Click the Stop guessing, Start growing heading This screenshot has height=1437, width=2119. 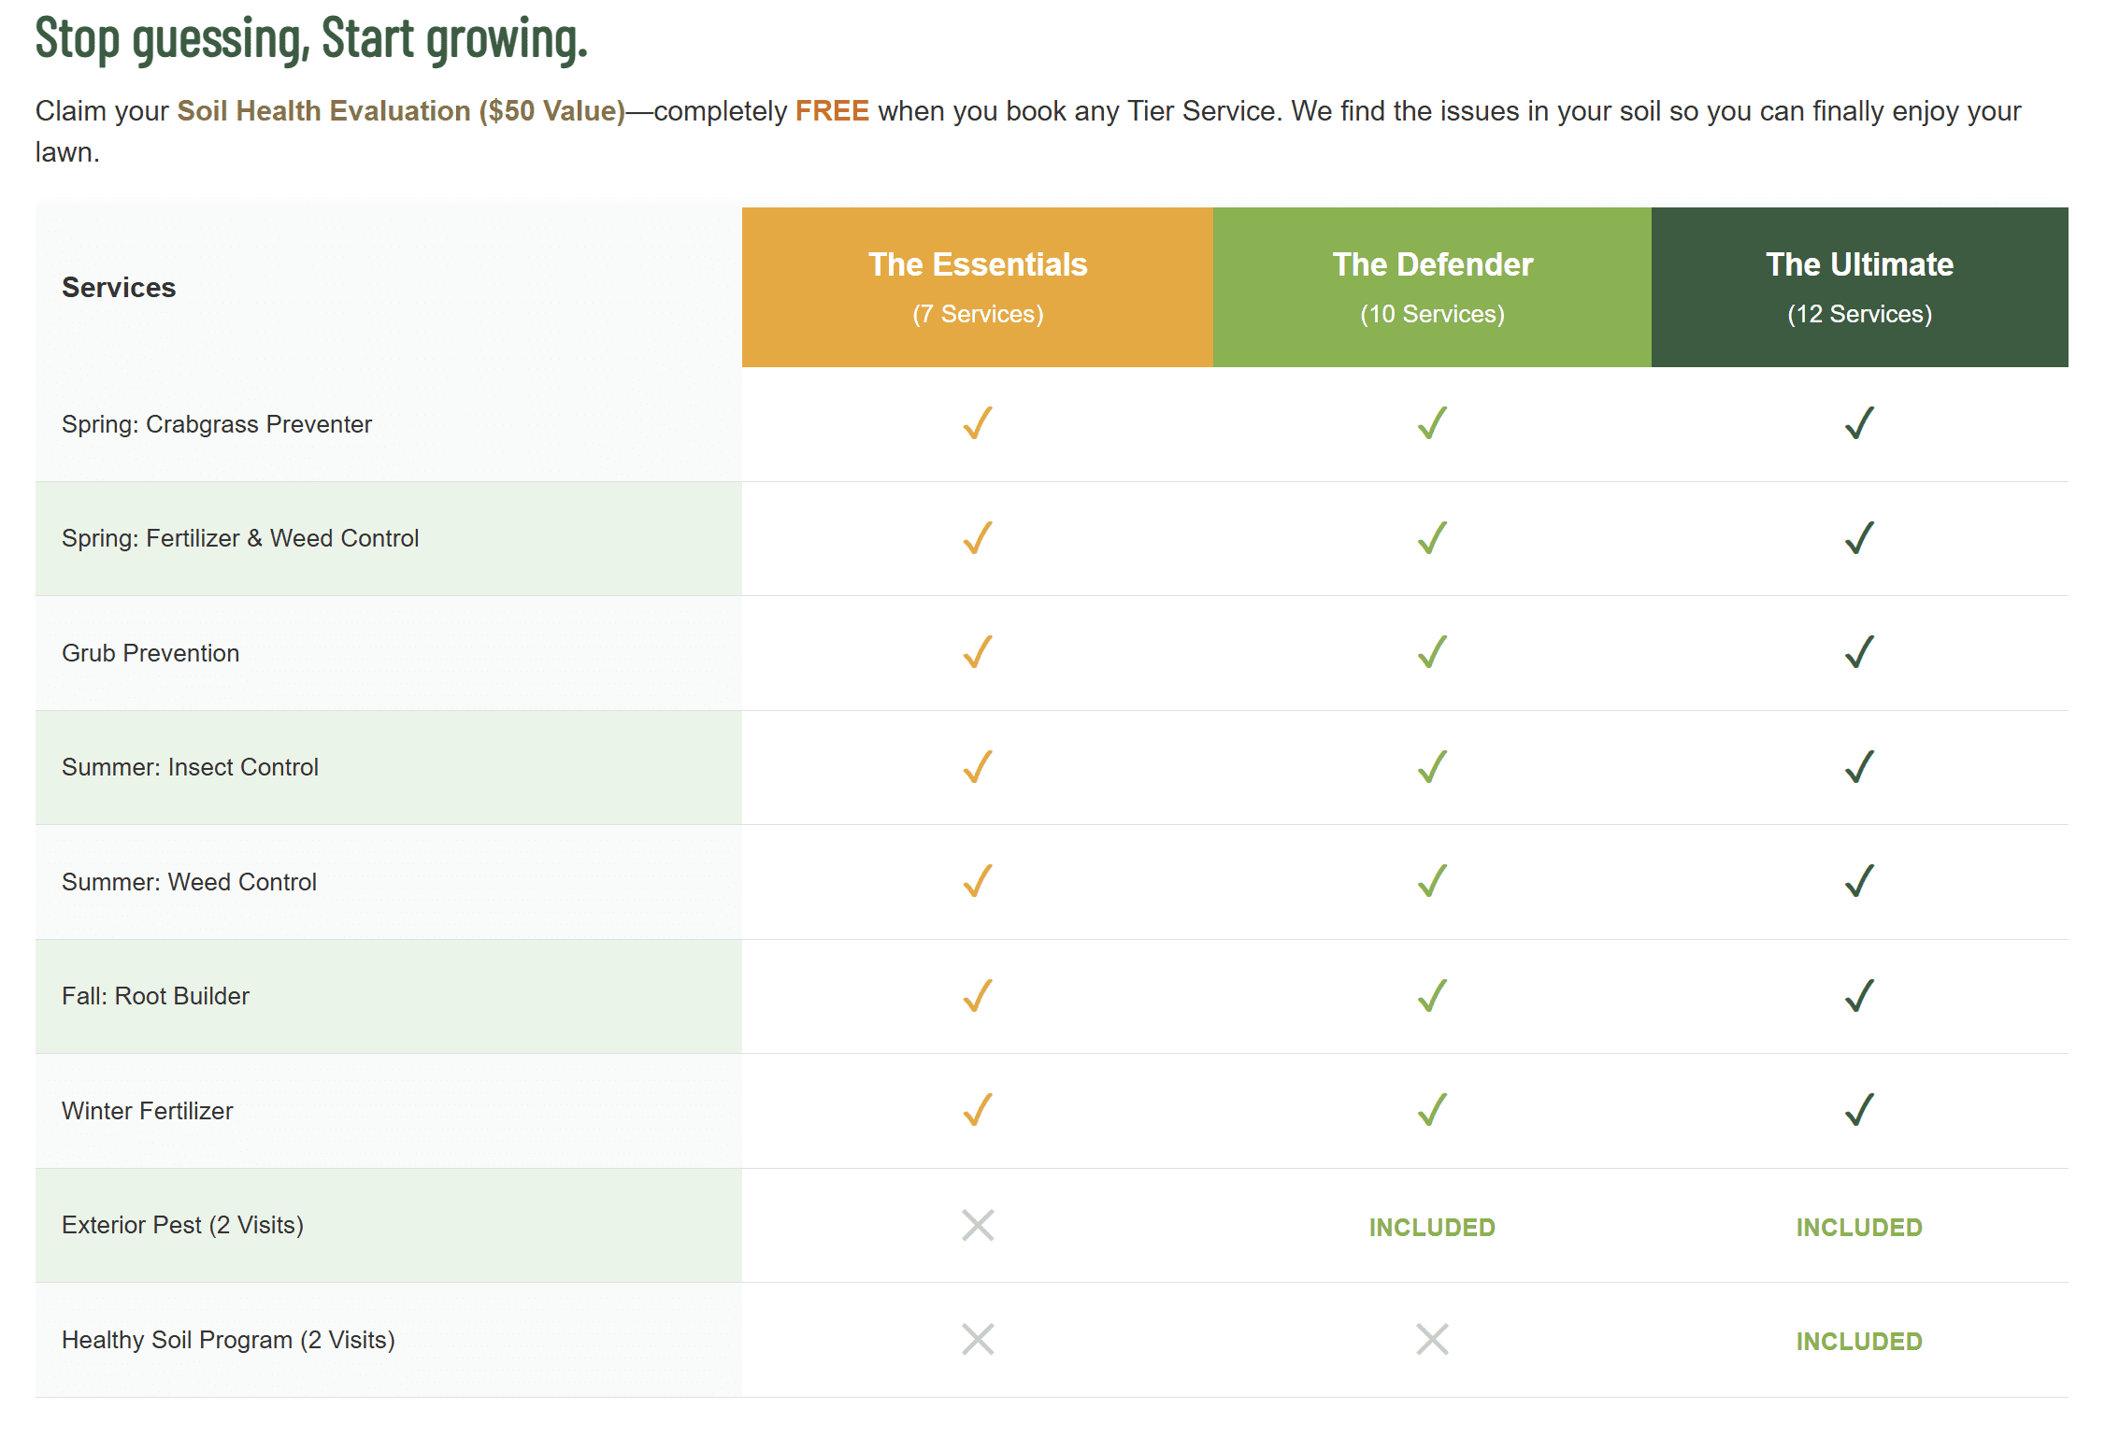pos(311,39)
